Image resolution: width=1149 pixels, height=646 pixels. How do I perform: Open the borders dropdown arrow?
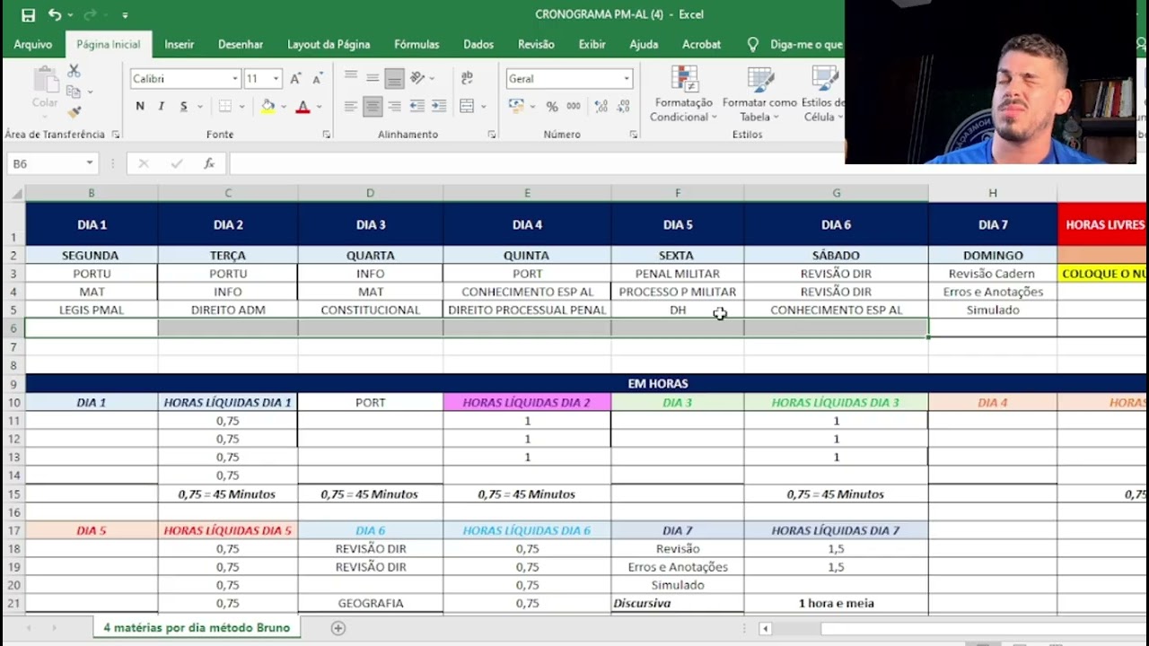(x=240, y=107)
